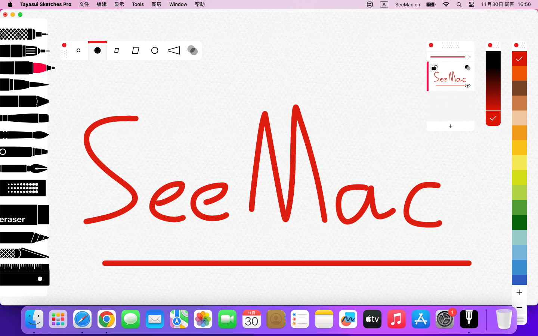This screenshot has height=336, width=538.
Task: Select the wedge-shaped brush tip option
Action: click(174, 50)
